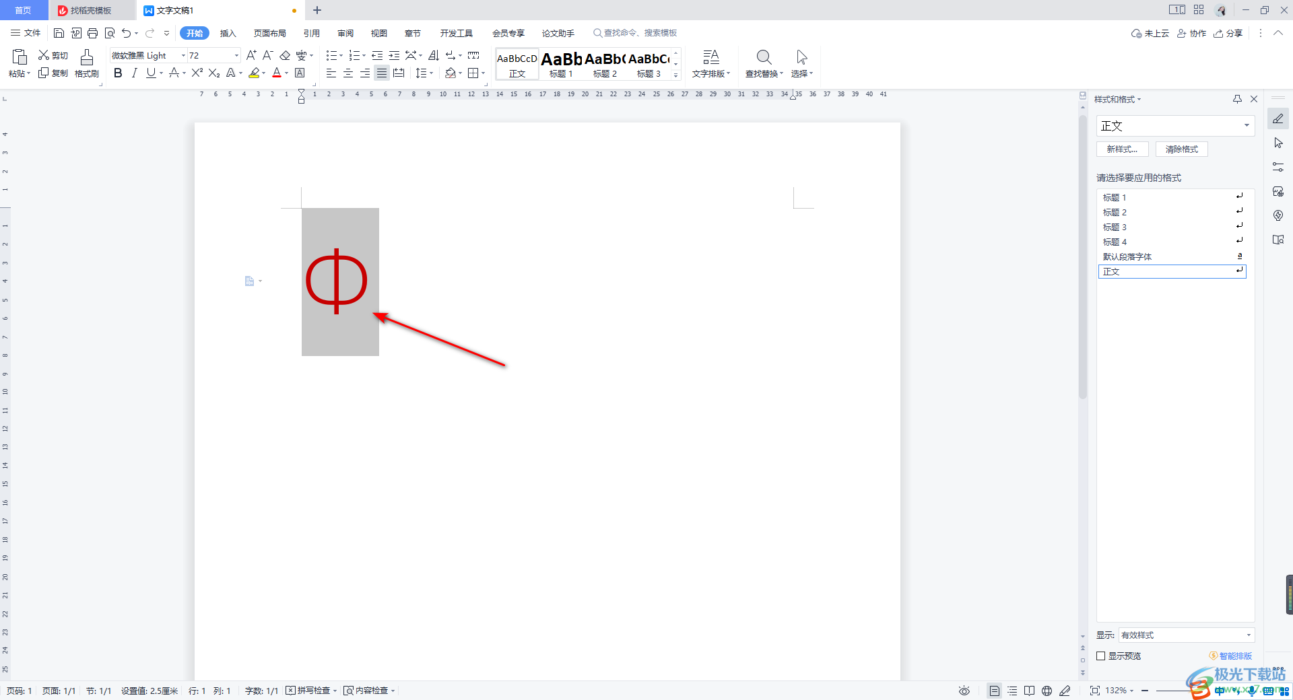
Task: Open the 插入 ribbon tab
Action: 228,33
